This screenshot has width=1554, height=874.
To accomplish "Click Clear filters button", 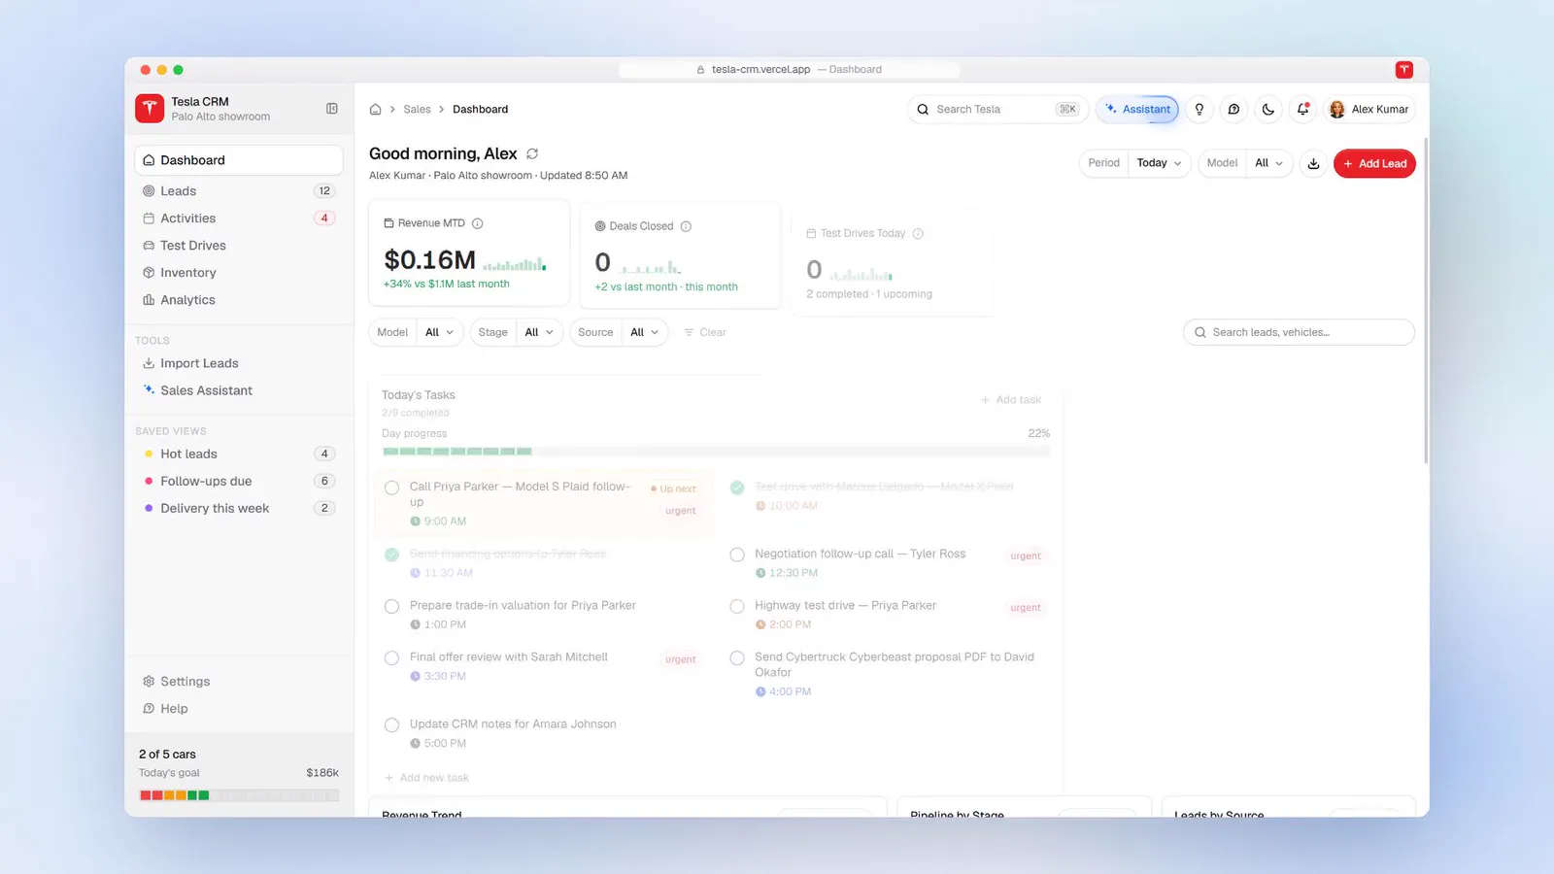I will click(705, 332).
